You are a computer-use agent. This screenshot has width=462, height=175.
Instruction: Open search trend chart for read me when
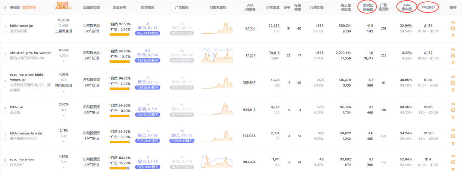(217, 160)
